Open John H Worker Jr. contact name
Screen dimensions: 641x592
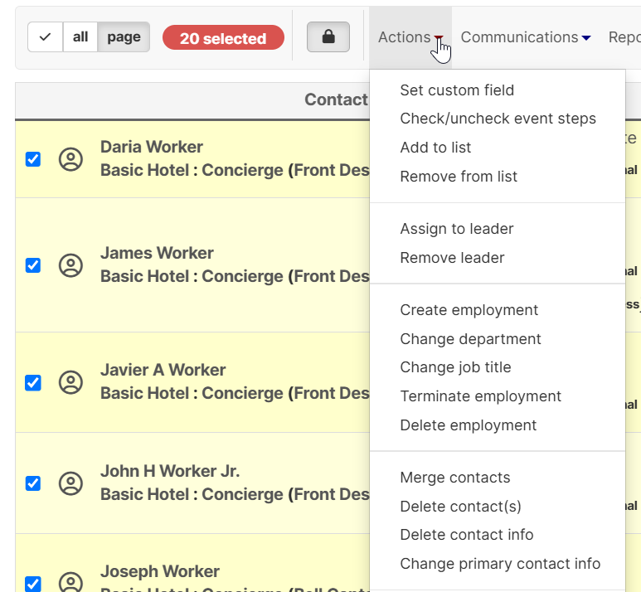coord(170,471)
